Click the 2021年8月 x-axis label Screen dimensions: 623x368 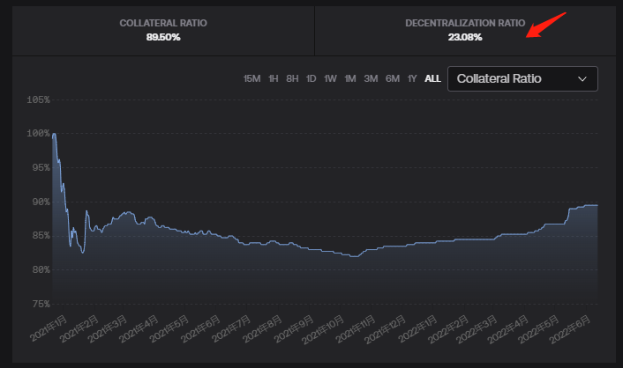[262, 328]
